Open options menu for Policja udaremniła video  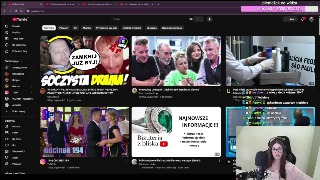coord(219,161)
